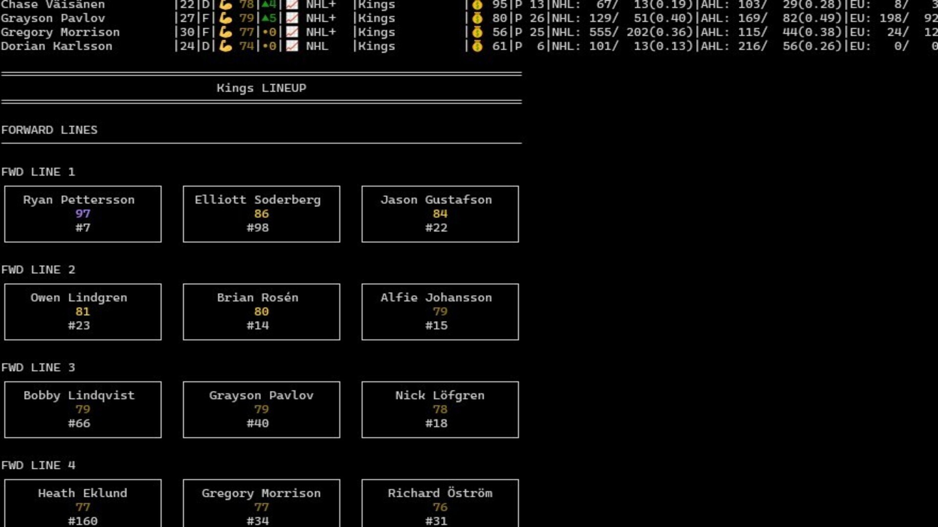Select the Nick Löfgren player card

[x=440, y=409]
